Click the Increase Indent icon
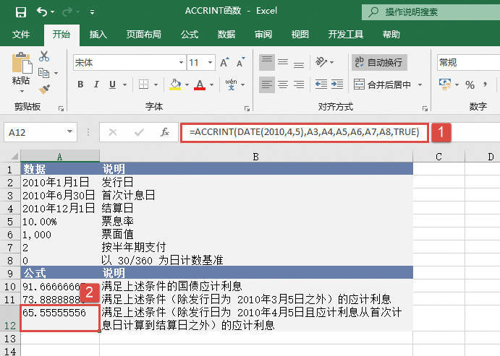This screenshot has width=500, height=356. pos(337,84)
